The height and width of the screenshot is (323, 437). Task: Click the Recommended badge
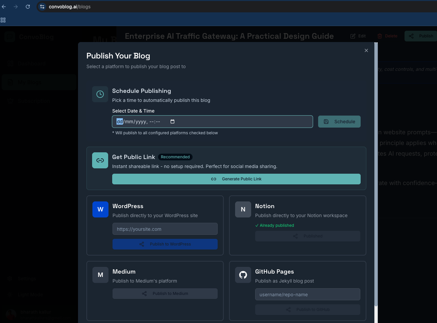coord(175,157)
